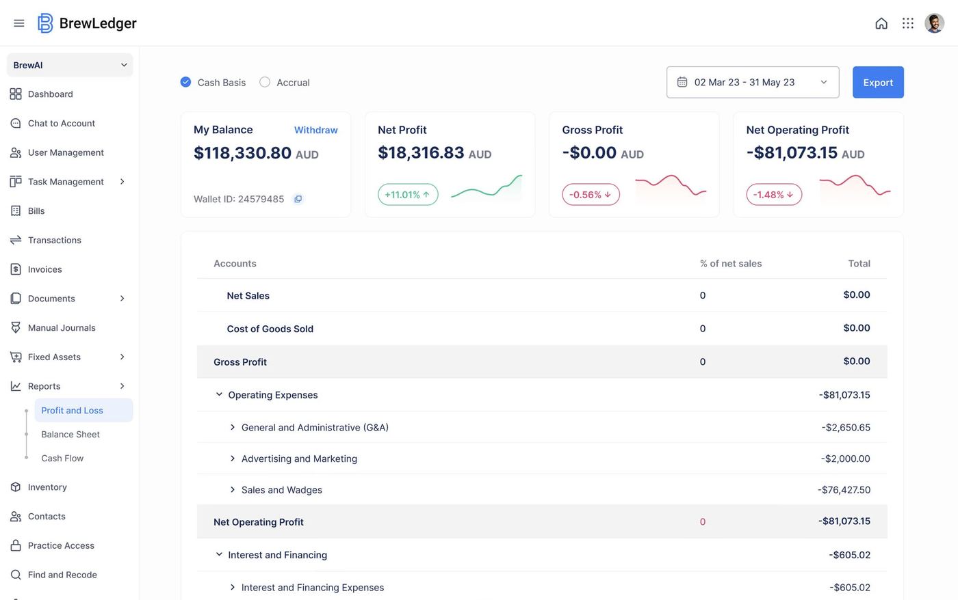Toggle Reports submenu chevron
The height and width of the screenshot is (600, 958).
[122, 386]
